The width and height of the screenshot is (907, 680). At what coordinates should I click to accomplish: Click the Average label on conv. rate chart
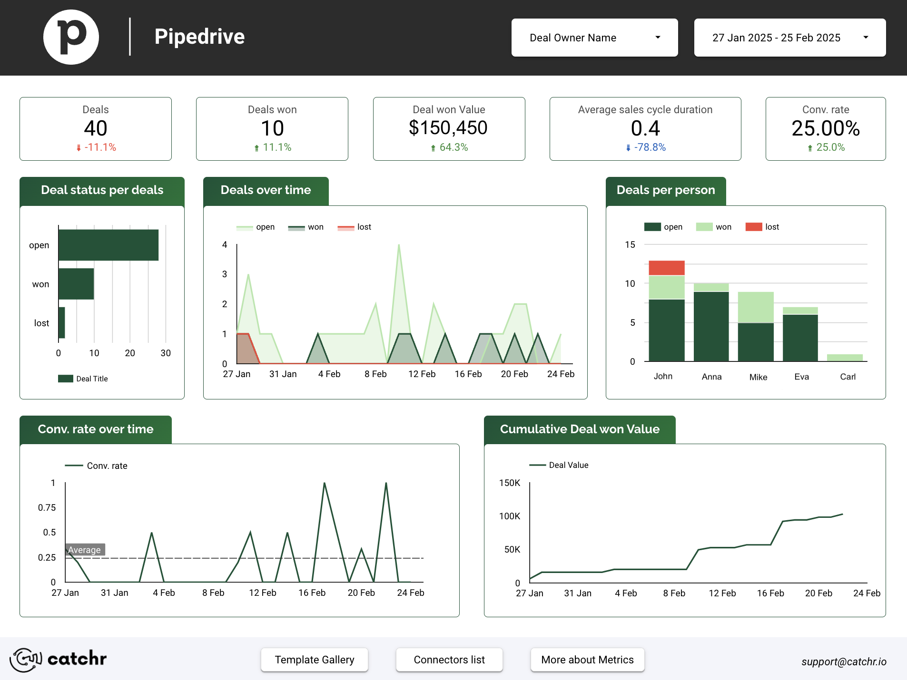[x=85, y=550]
